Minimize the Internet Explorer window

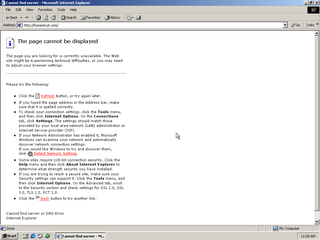[306, 2]
